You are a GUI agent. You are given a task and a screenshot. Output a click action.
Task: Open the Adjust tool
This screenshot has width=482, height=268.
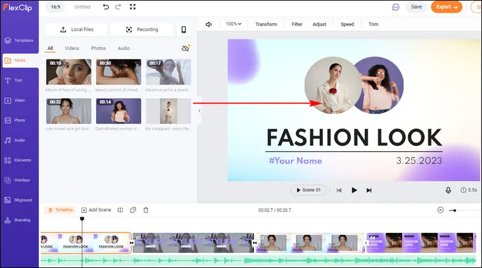(x=320, y=24)
